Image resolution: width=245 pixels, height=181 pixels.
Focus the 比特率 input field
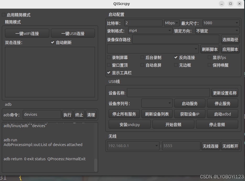point(143,23)
